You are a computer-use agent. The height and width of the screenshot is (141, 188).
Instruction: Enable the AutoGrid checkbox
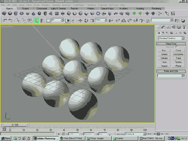[177, 47]
